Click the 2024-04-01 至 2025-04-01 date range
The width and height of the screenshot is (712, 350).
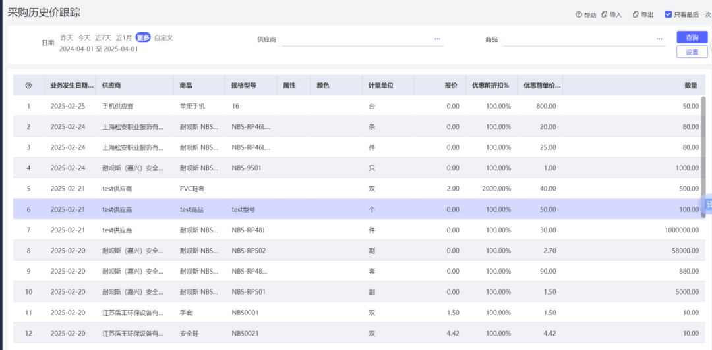(99, 49)
